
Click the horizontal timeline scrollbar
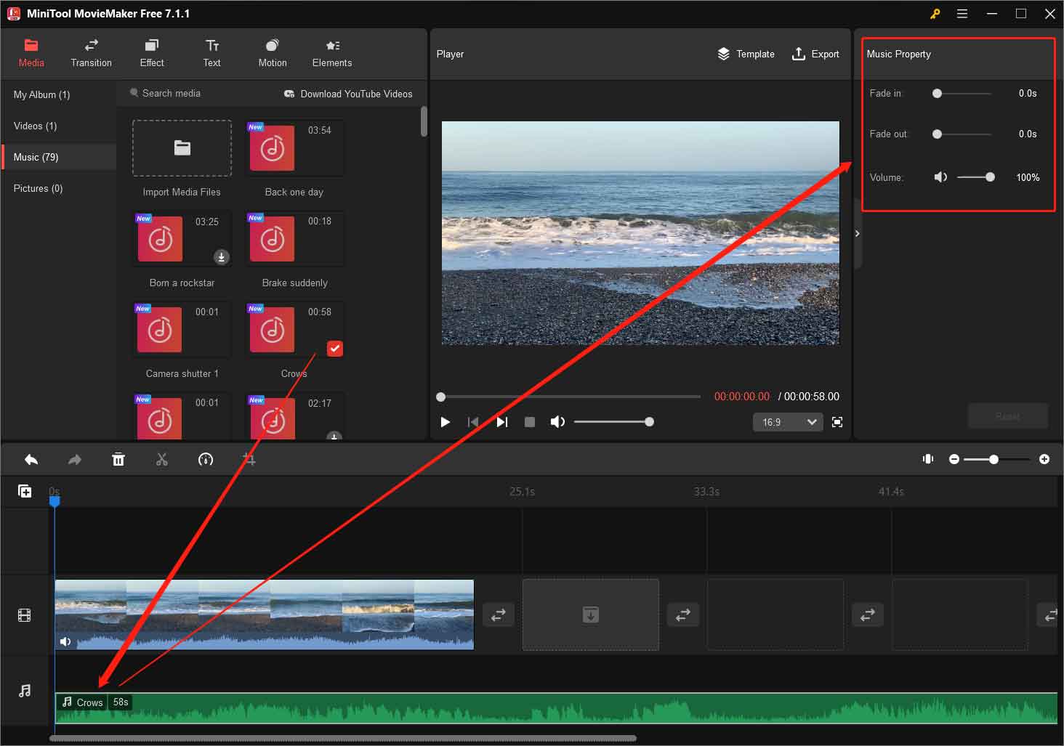pos(343,739)
